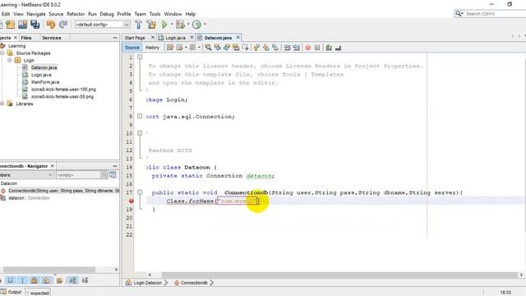Open the Profile Project dropdown arrow

pos(205,25)
